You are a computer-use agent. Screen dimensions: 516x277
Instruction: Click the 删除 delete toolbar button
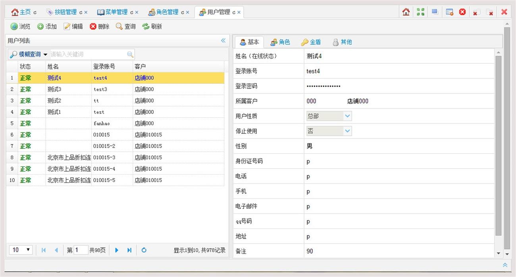(100, 27)
